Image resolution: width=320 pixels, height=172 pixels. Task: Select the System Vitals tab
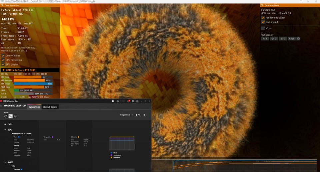tap(34, 107)
